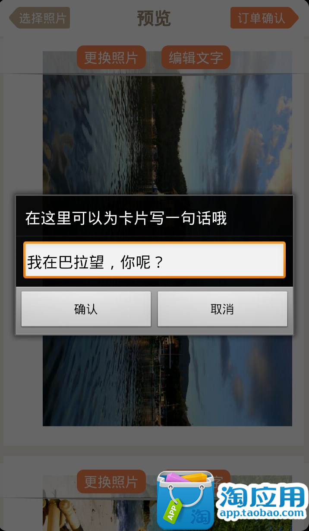Tap the bottom 更换照片 button on second card

[111, 481]
